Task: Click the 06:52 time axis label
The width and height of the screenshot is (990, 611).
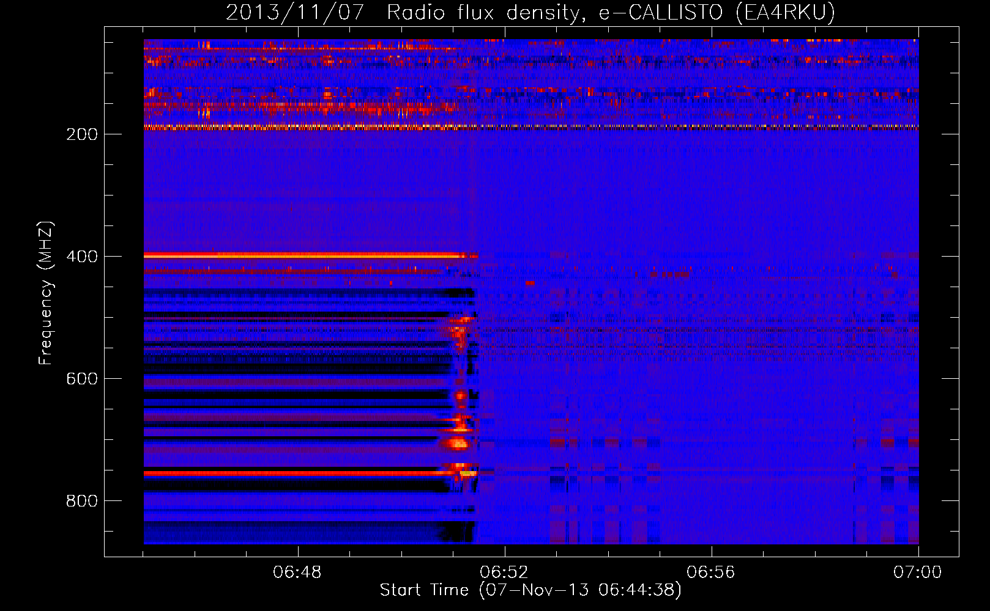Action: 504,573
